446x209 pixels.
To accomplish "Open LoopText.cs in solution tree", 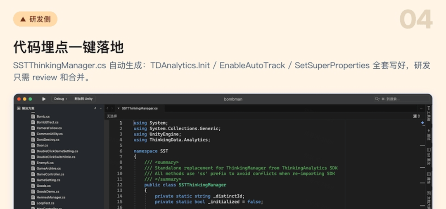I will 45,203.
